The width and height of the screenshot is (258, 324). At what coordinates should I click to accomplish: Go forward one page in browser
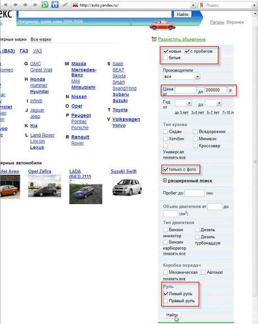click(25, 5)
